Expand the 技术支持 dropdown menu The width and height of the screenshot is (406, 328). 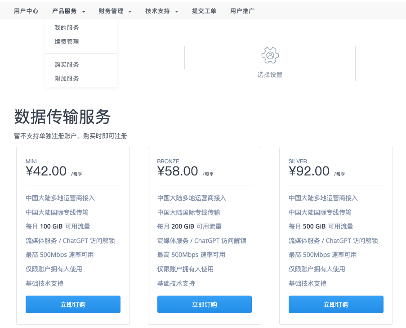pos(162,11)
